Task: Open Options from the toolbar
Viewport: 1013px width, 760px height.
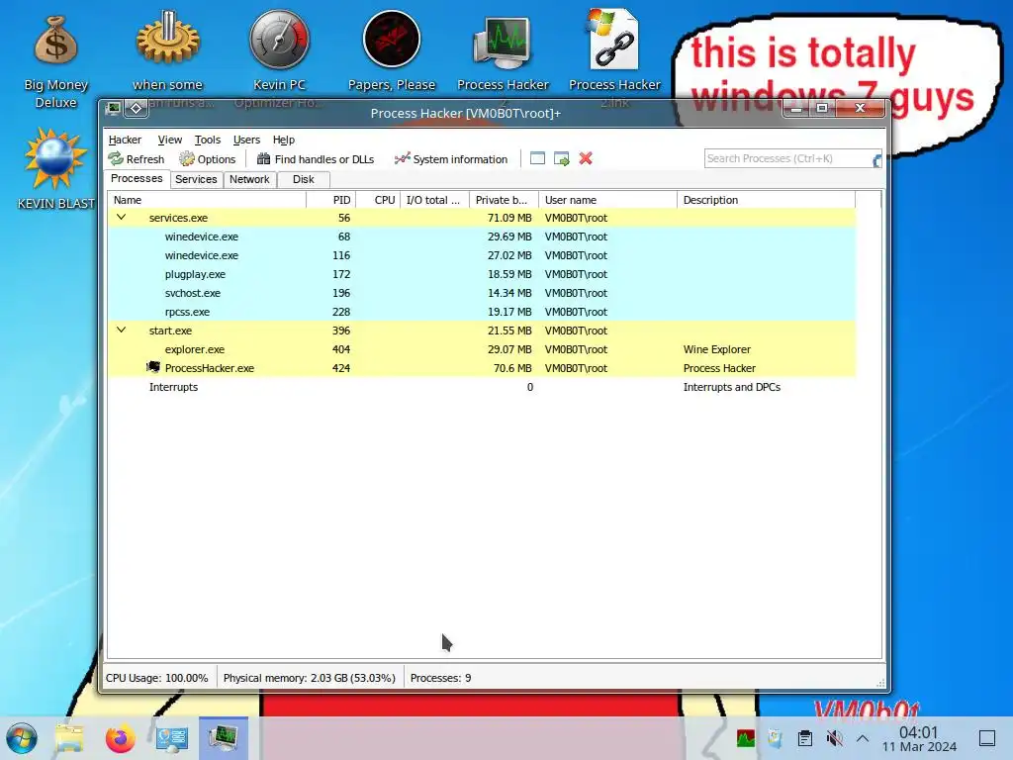Action: pos(208,159)
